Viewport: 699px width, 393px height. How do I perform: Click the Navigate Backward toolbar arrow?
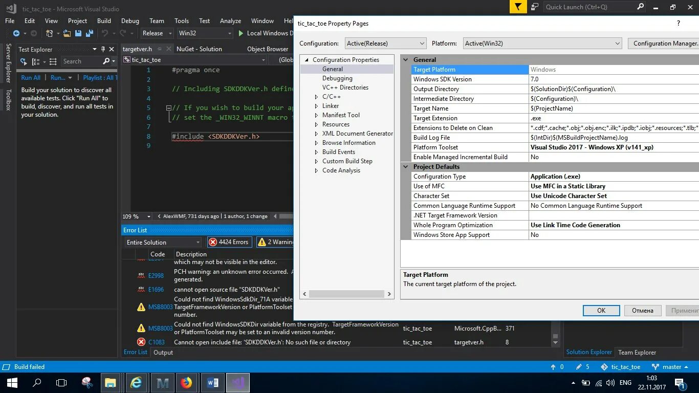tap(16, 33)
